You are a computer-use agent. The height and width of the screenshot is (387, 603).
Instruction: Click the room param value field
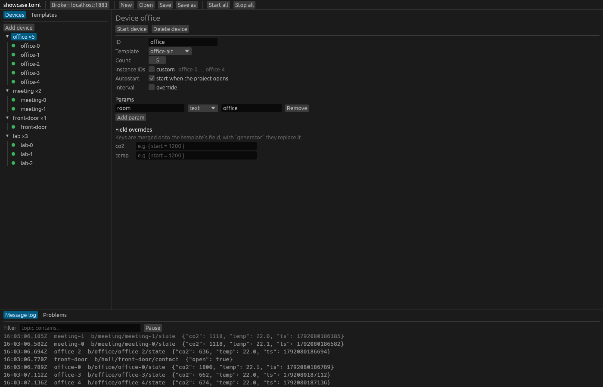[252, 108]
